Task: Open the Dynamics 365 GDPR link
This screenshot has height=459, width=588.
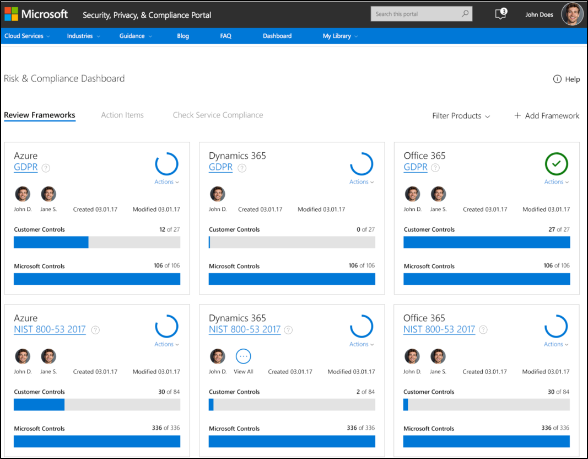Action: [x=220, y=167]
